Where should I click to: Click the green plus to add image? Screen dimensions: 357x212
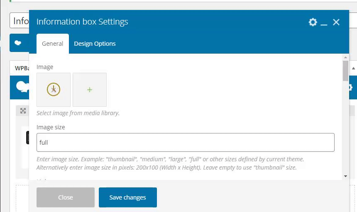(90, 90)
